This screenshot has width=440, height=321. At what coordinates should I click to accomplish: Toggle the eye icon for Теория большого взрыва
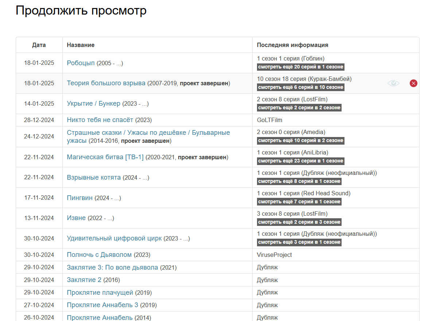point(393,83)
